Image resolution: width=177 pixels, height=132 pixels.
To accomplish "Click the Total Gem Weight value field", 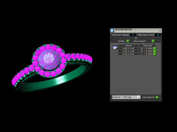I will tap(133, 35).
